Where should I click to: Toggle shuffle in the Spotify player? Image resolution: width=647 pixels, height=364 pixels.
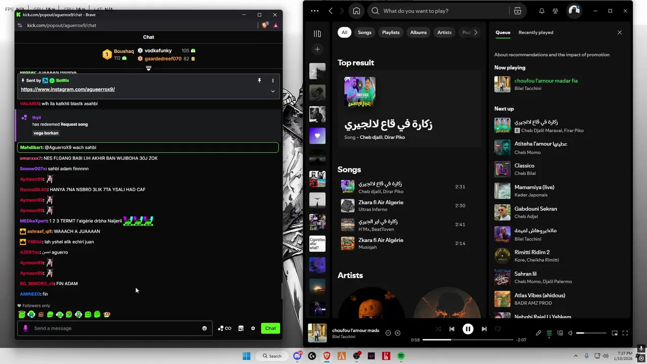[438, 329]
